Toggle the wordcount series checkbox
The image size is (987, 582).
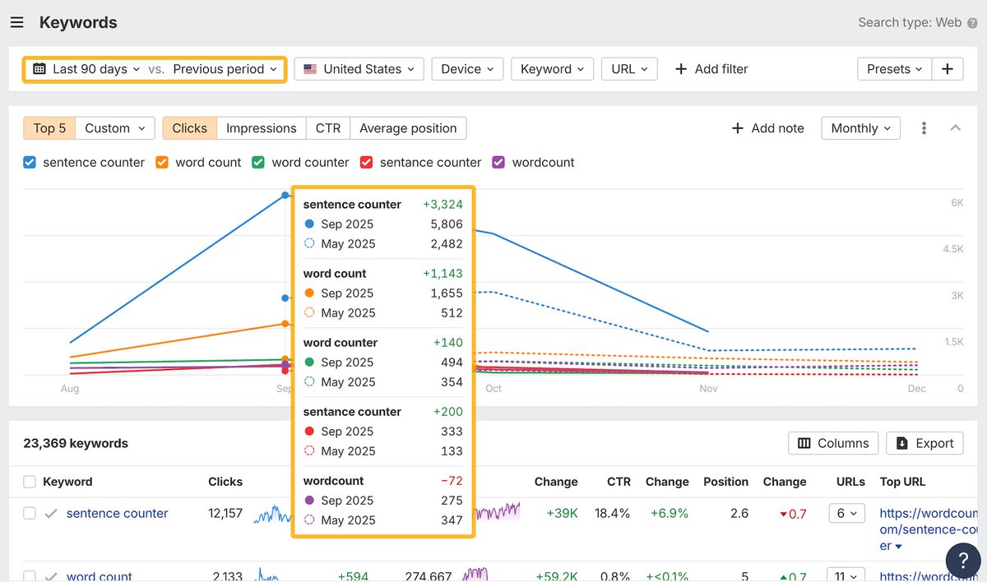pos(498,162)
